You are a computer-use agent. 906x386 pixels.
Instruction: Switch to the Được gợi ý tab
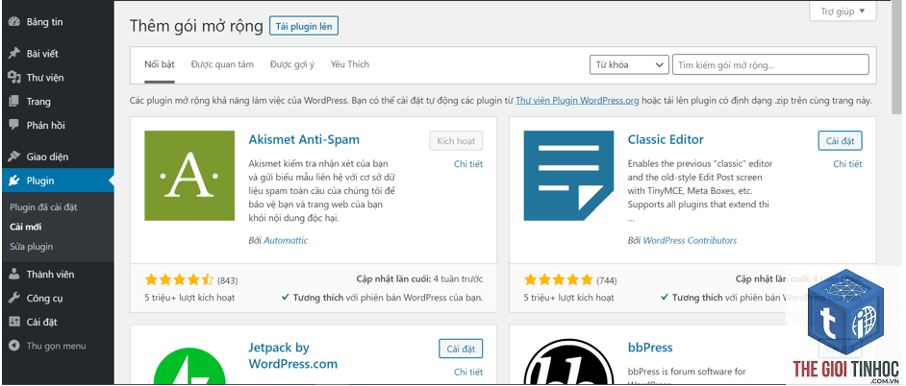(292, 64)
